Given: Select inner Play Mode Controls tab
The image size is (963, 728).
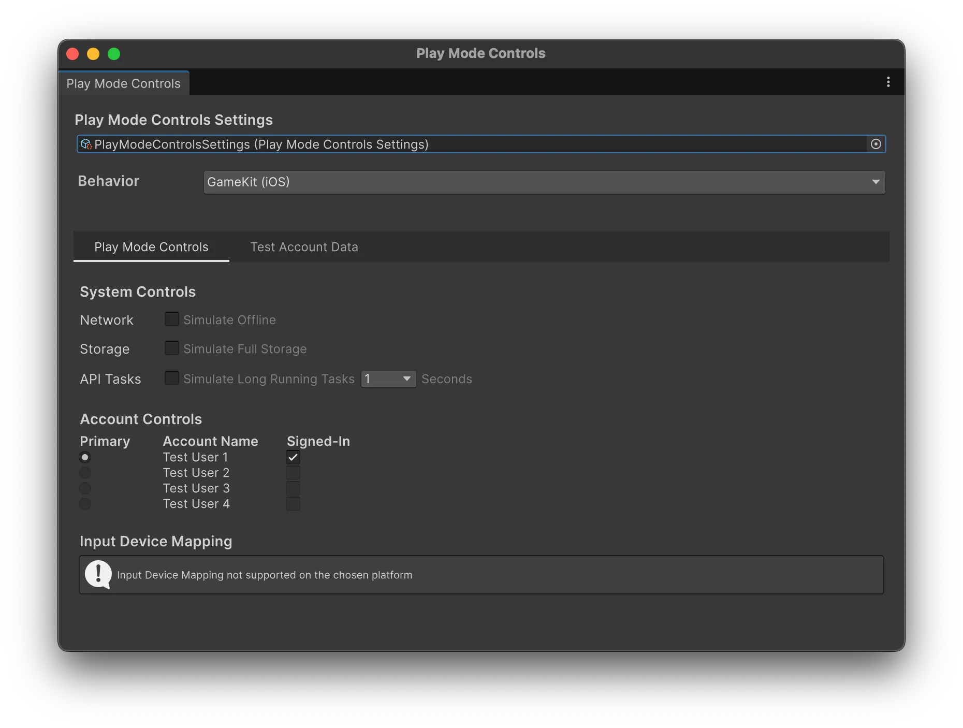Looking at the screenshot, I should pos(151,247).
